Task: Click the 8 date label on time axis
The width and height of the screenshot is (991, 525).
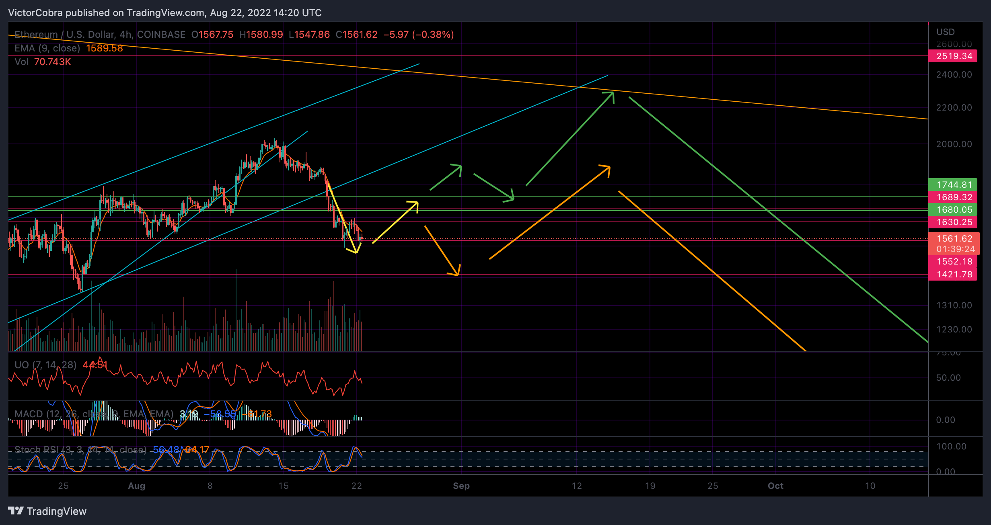Action: (x=210, y=486)
